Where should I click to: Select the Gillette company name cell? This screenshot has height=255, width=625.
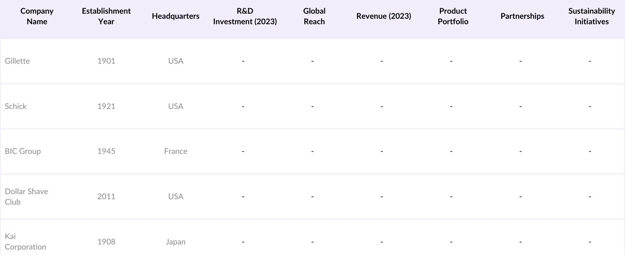(17, 61)
